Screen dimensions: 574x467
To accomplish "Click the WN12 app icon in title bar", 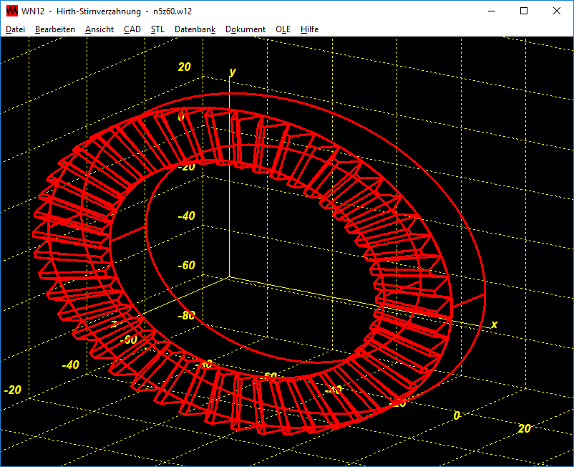I will pyautogui.click(x=11, y=11).
